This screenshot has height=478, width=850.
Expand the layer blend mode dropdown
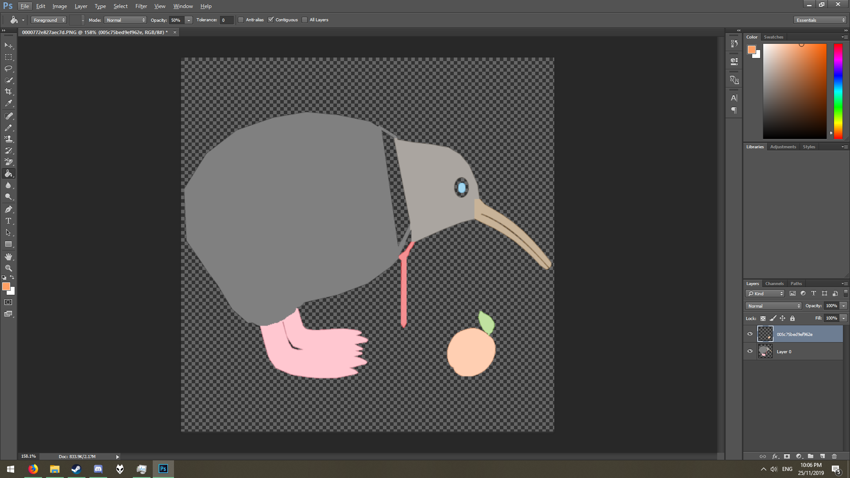tap(773, 306)
